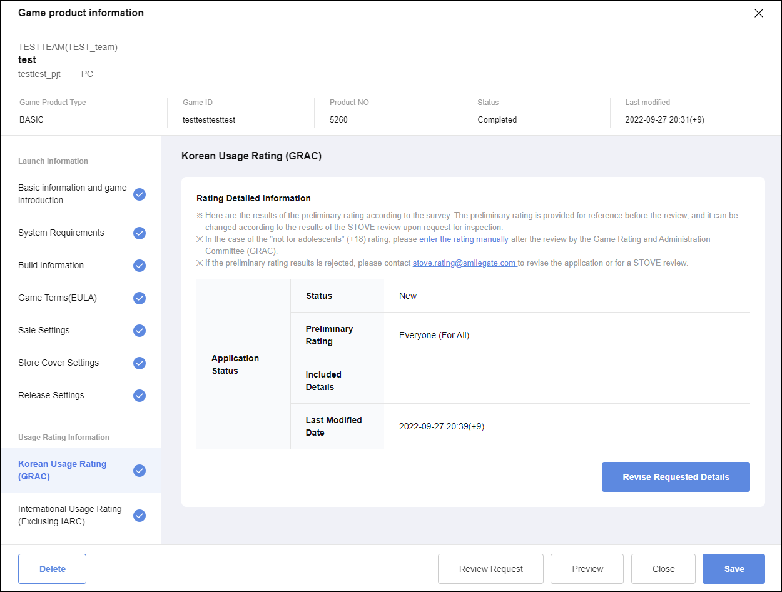This screenshot has width=782, height=592.
Task: Click the Game ID value testtesttesttest
Action: pos(209,119)
